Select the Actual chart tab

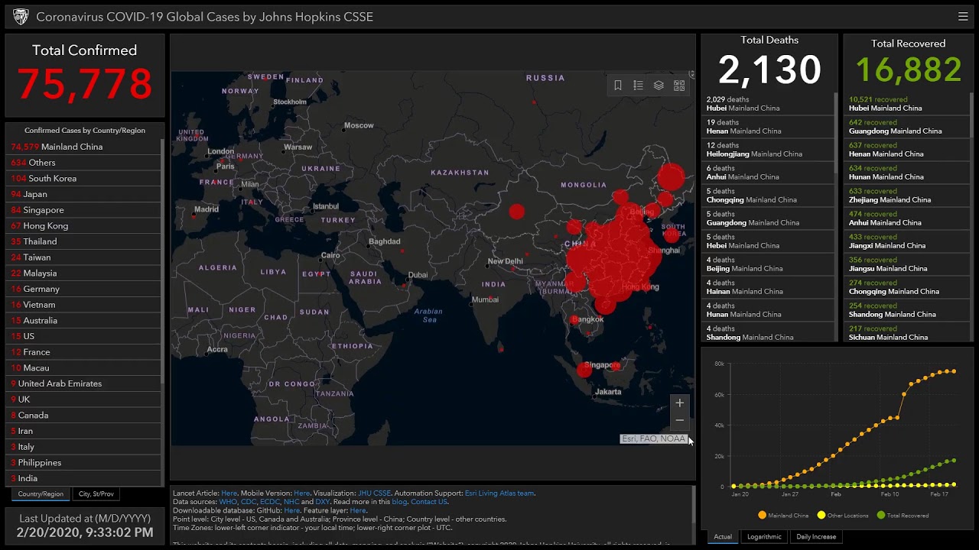[723, 537]
